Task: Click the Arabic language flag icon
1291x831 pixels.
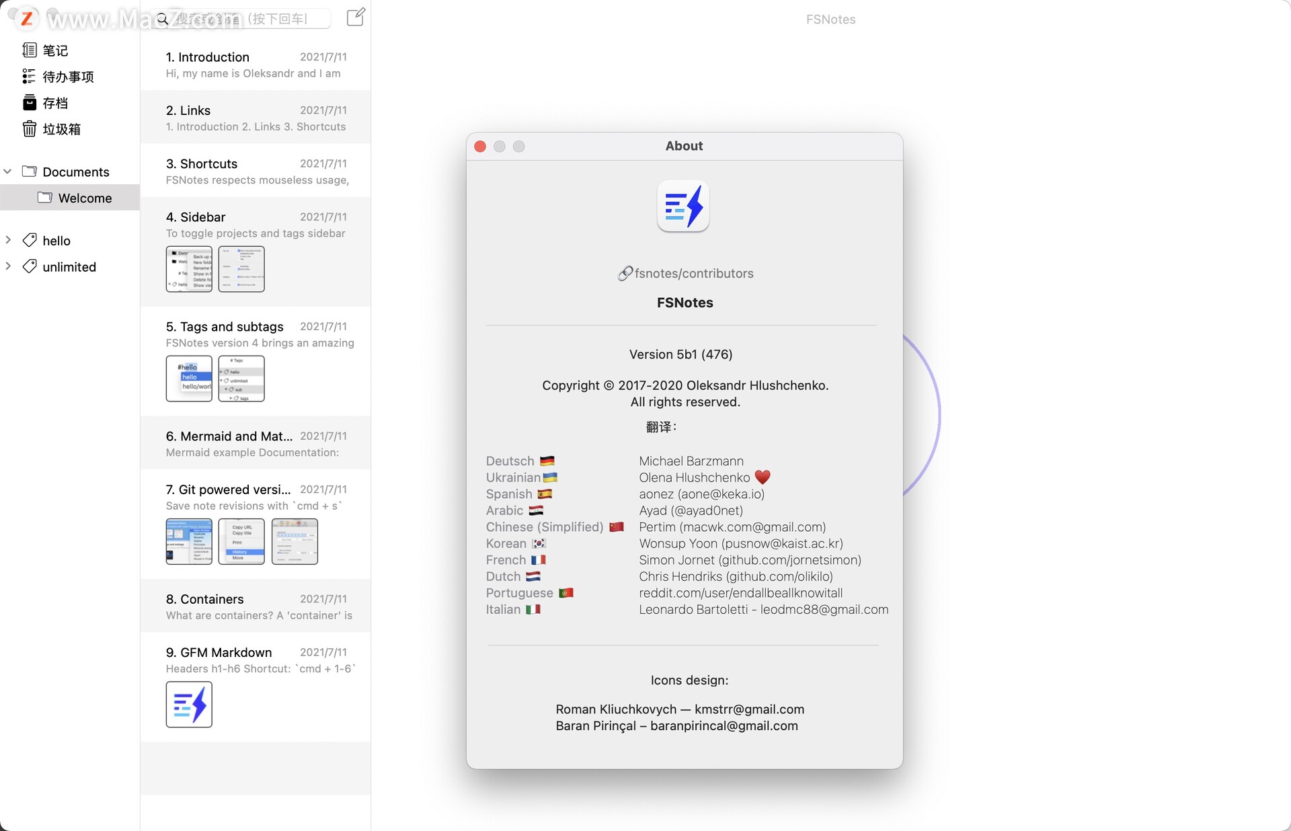Action: [x=536, y=510]
